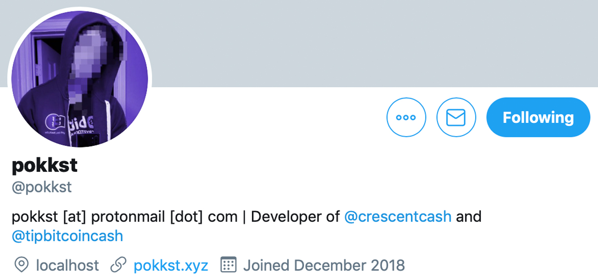The width and height of the screenshot is (598, 279).
Task: Open the @crescentcash mention link
Action: [x=397, y=217]
